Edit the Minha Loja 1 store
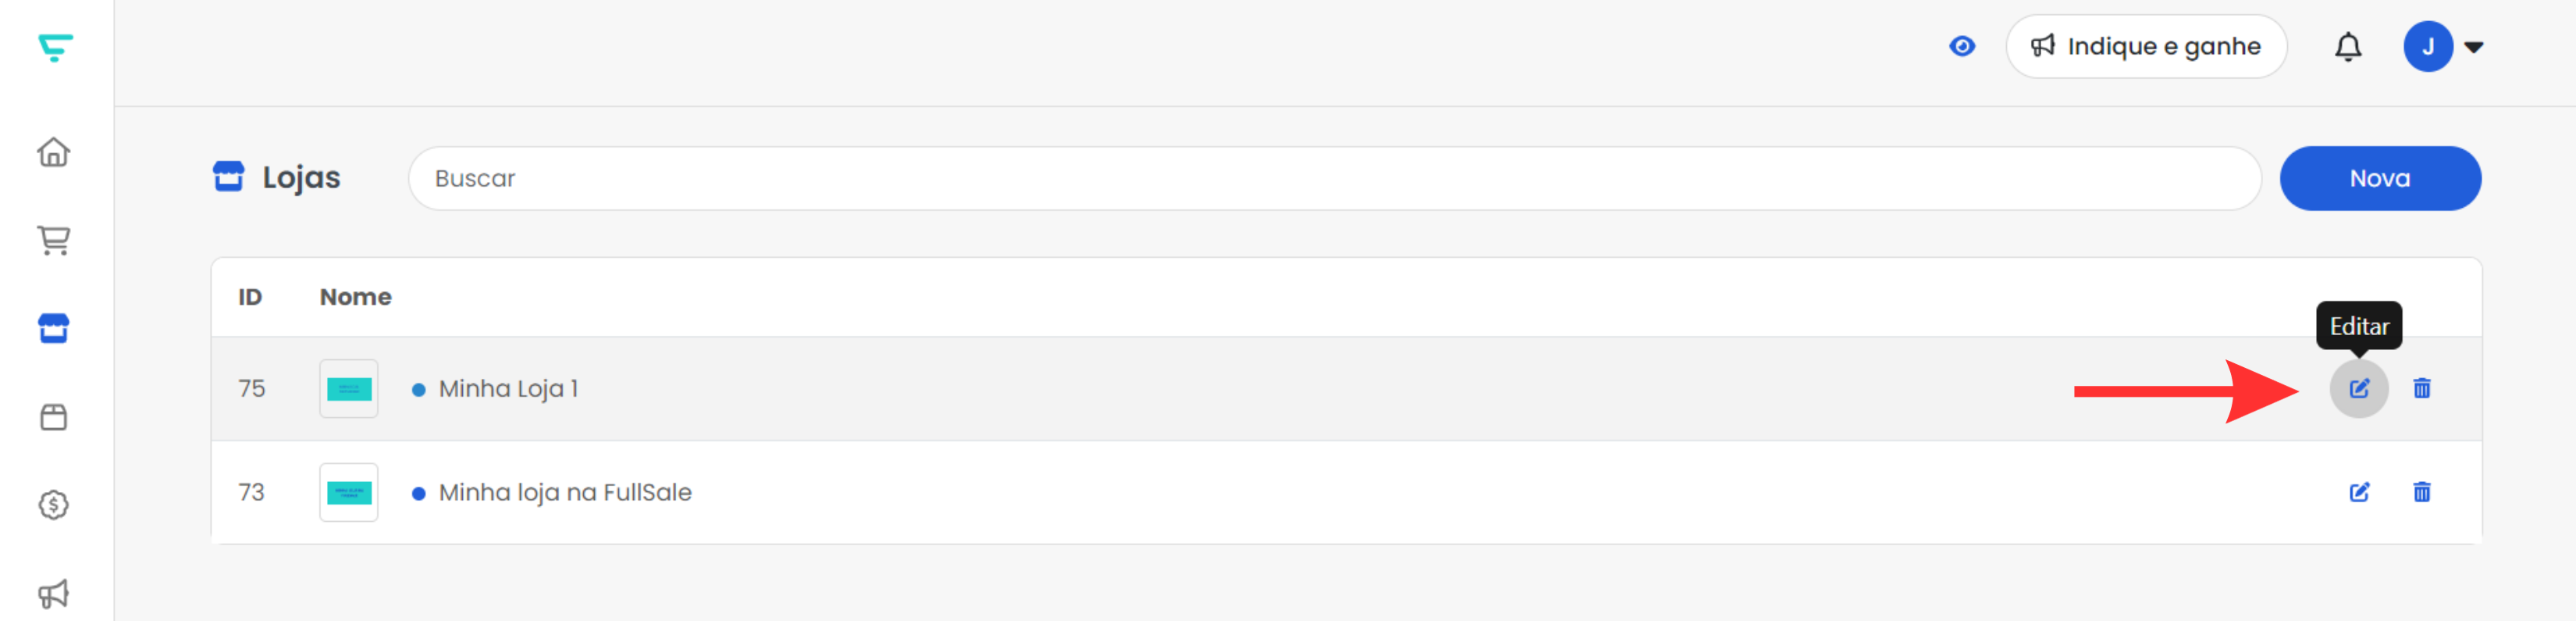Screen dimensions: 2576x621 [2359, 388]
